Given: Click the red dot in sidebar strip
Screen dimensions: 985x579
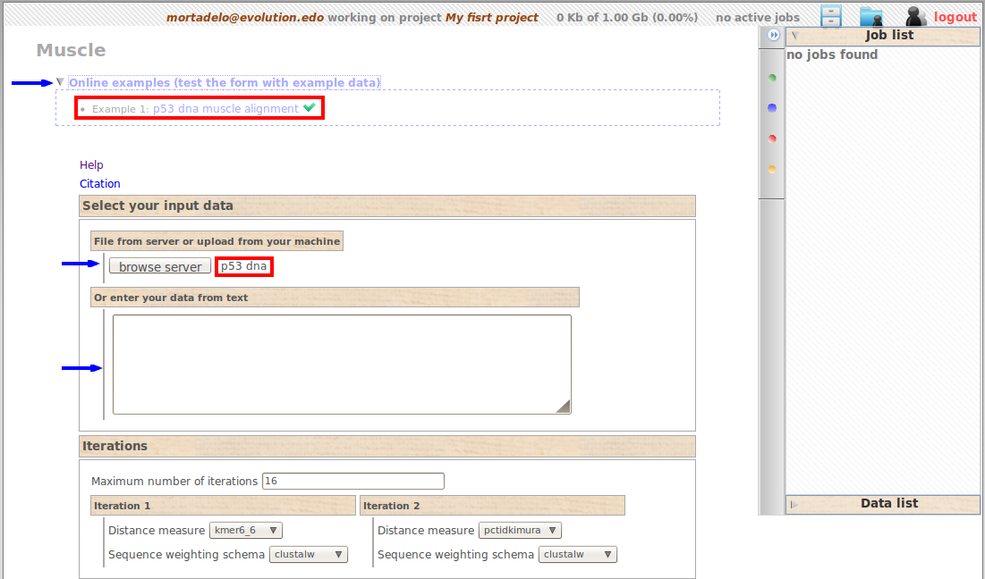Looking at the screenshot, I should point(772,138).
